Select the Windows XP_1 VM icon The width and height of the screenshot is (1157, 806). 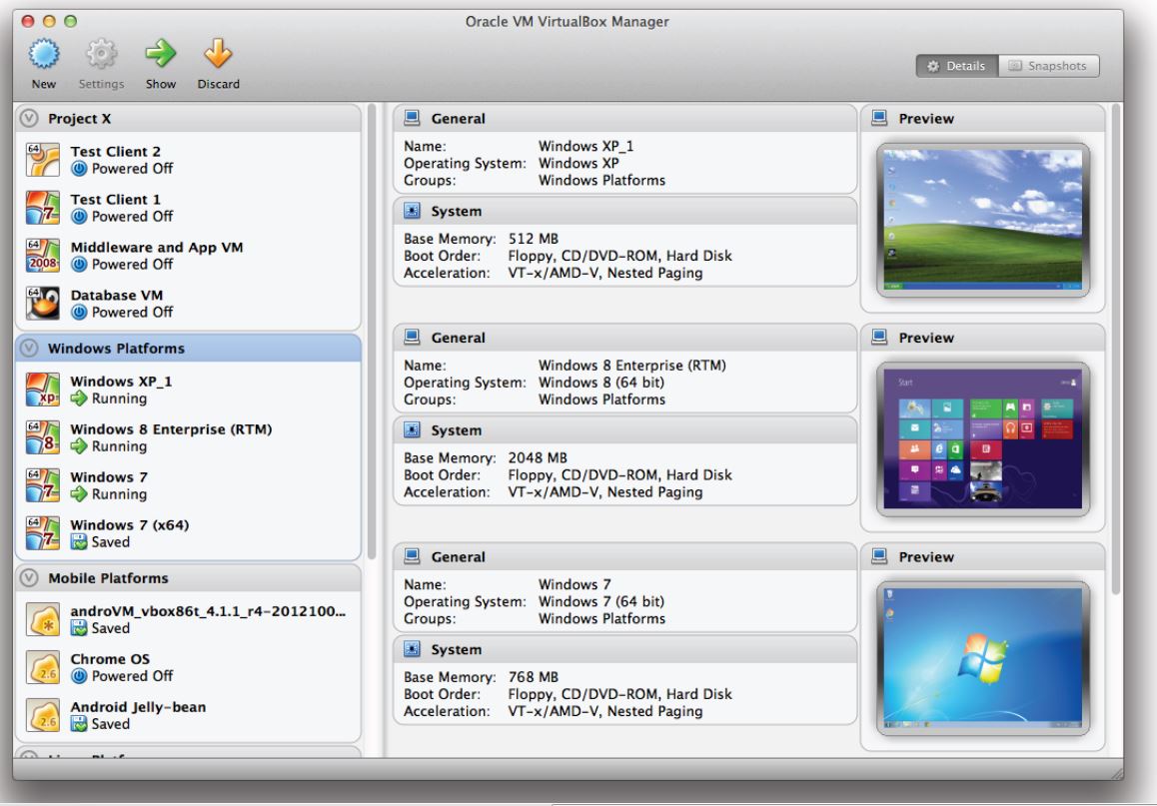pyautogui.click(x=43, y=390)
